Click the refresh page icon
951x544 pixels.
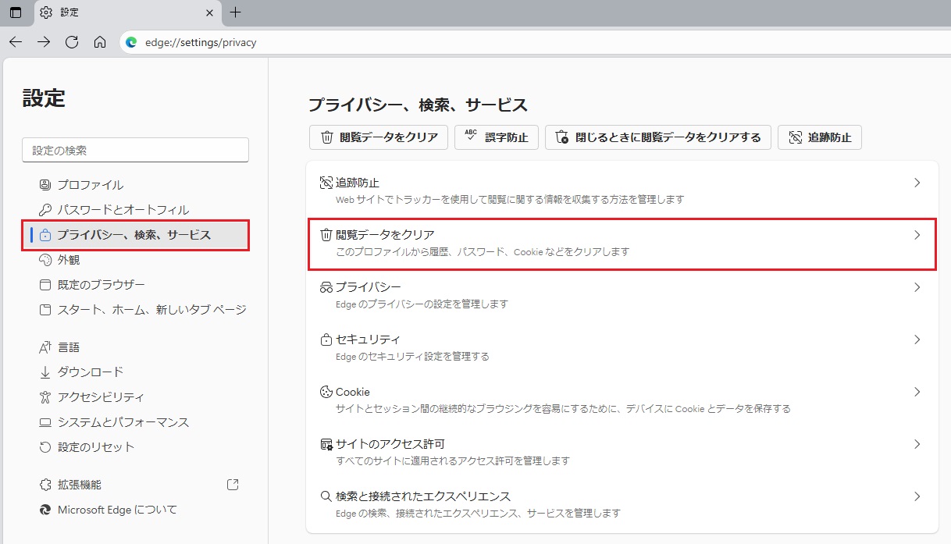(72, 42)
